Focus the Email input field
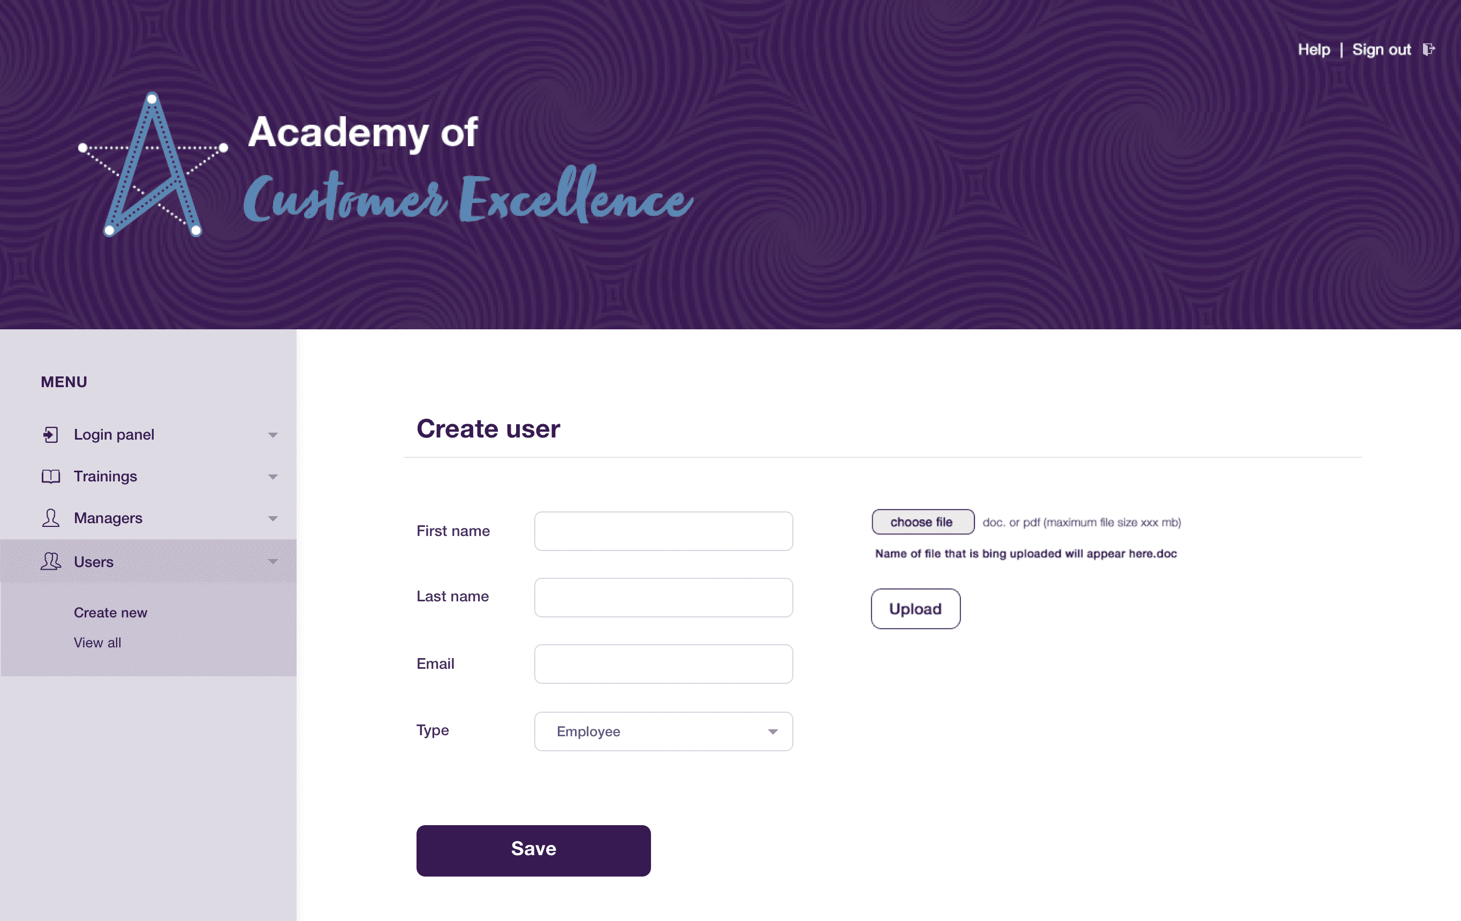 click(663, 664)
